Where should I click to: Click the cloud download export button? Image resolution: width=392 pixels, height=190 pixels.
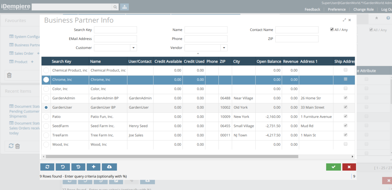click(x=109, y=167)
